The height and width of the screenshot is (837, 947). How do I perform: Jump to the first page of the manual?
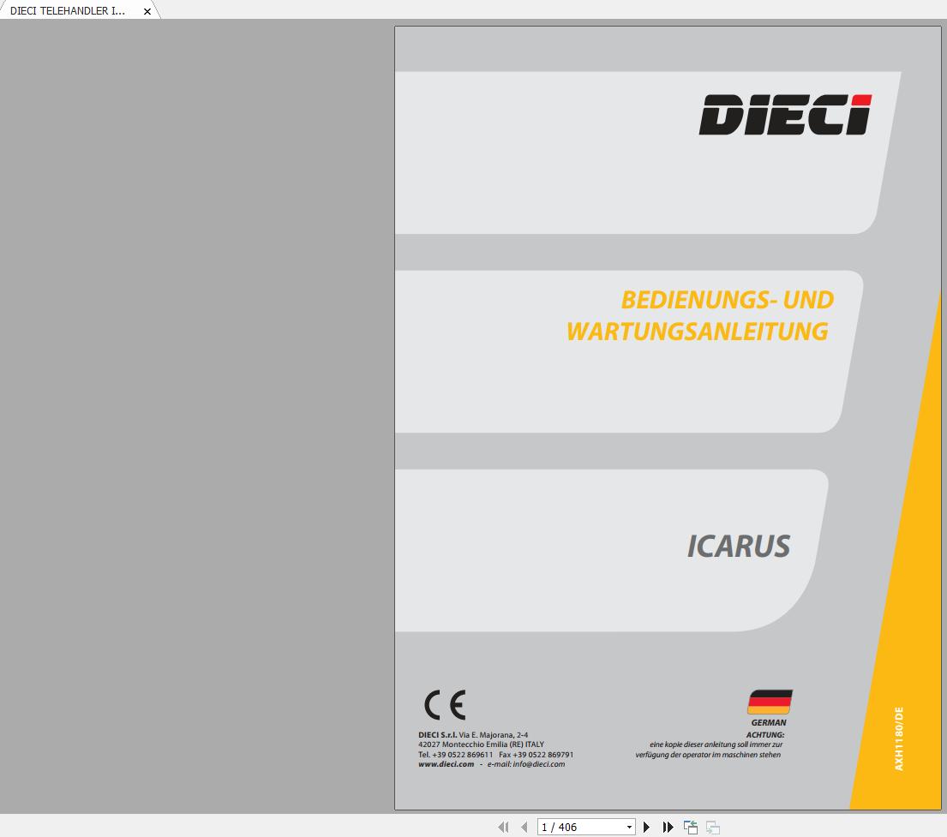pos(503,827)
